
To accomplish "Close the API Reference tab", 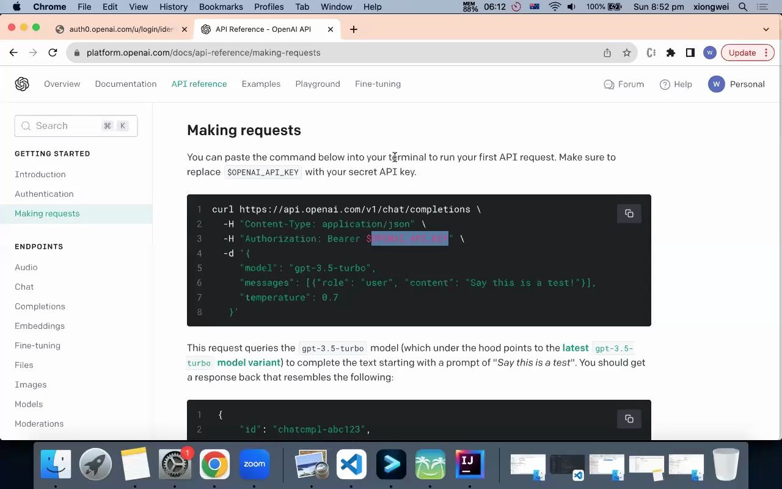I will tap(331, 29).
